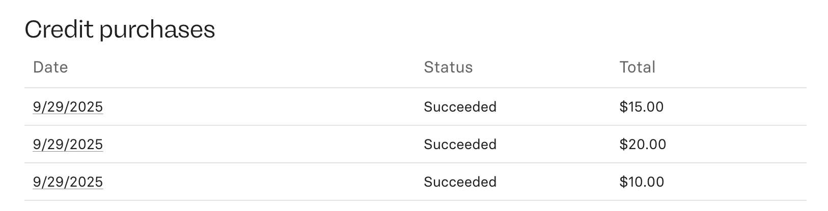The height and width of the screenshot is (211, 828).
Task: Click the Date column header
Action: 50,67
